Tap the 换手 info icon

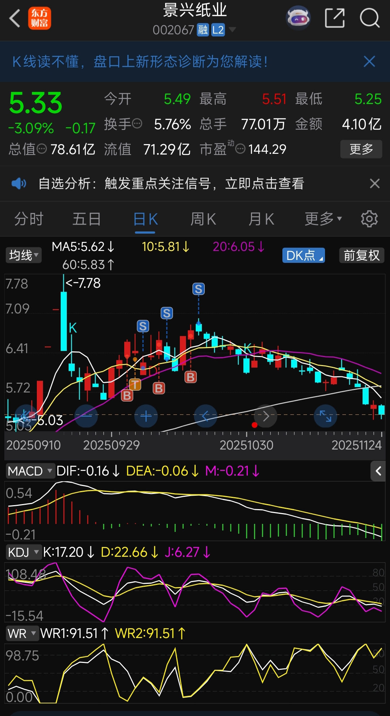click(x=137, y=124)
